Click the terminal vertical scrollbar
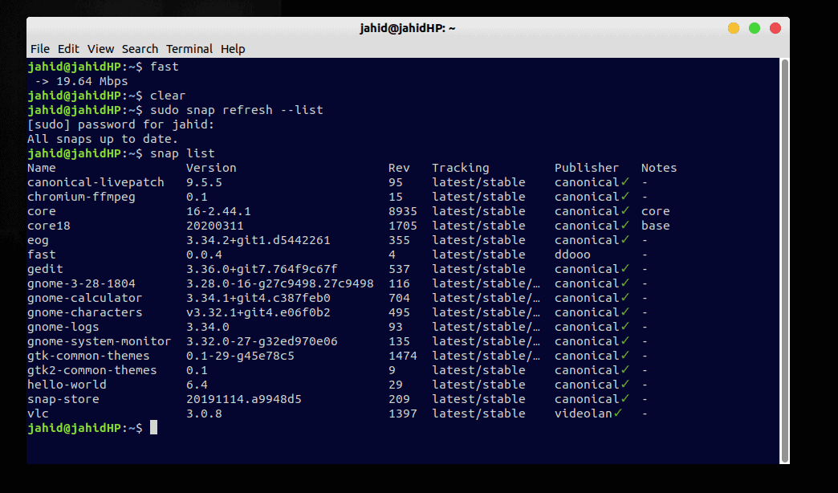The image size is (838, 493). (784, 260)
